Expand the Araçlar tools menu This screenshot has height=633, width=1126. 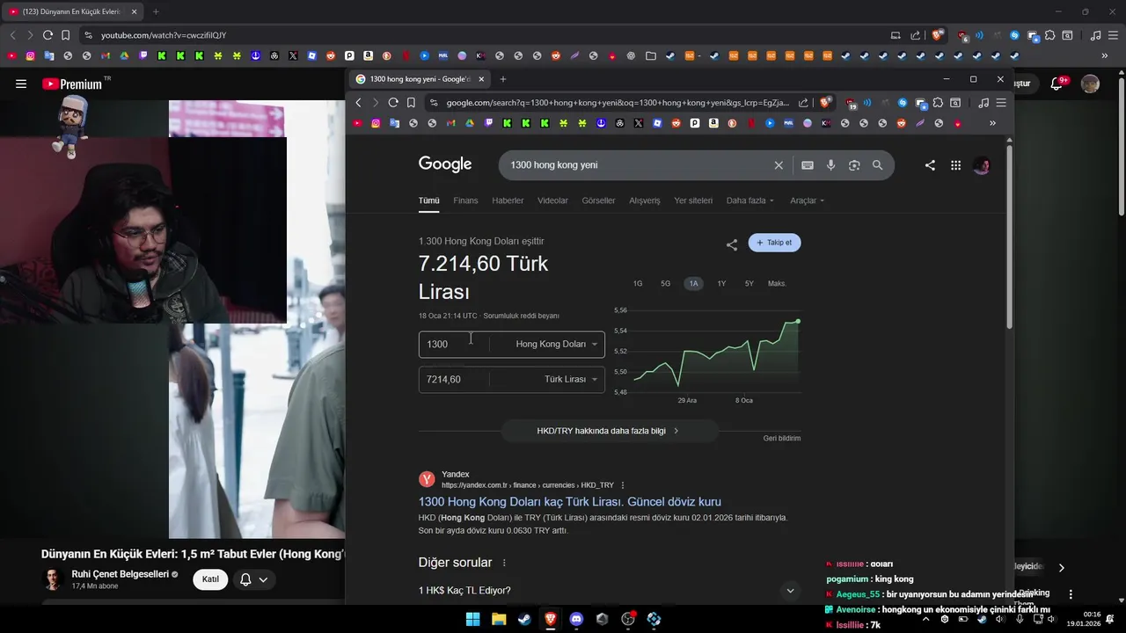click(808, 200)
